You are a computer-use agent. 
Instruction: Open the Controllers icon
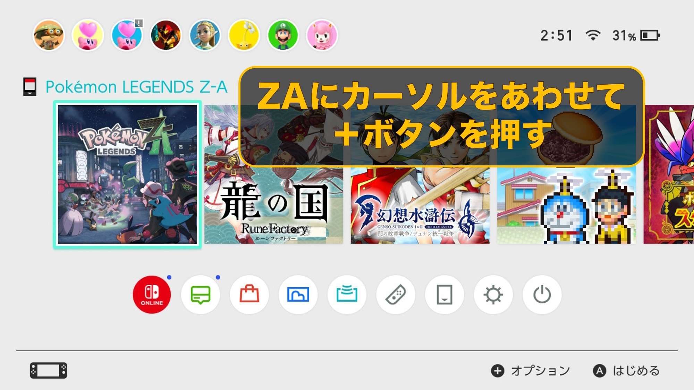point(396,295)
